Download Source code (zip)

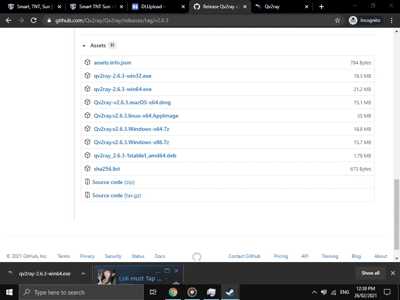pyautogui.click(x=113, y=182)
